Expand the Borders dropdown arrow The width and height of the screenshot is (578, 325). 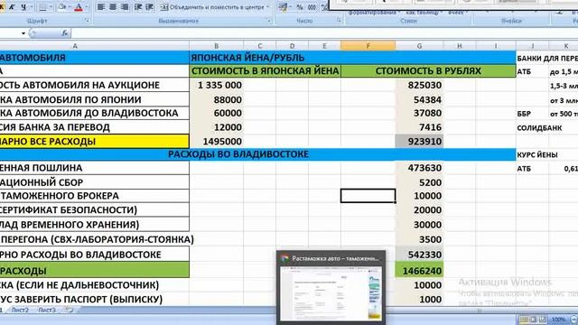[51, 7]
